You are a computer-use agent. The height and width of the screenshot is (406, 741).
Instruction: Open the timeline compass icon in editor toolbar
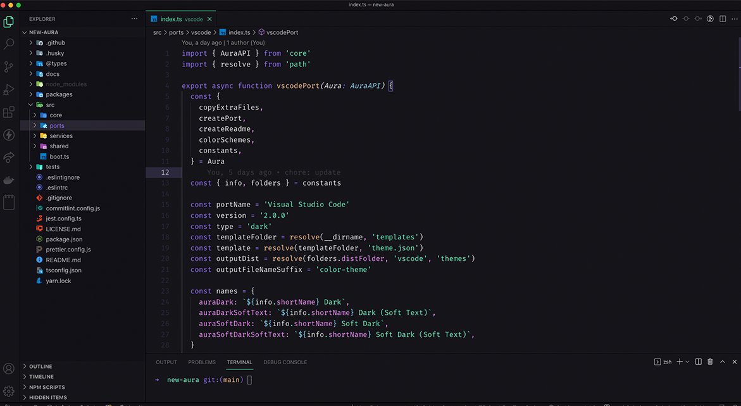[x=710, y=19]
